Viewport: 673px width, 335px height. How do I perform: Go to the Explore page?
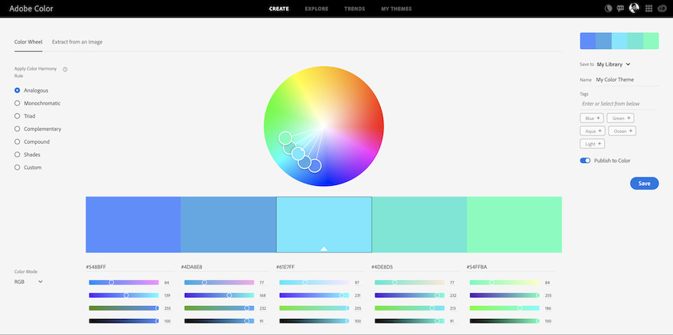(317, 9)
